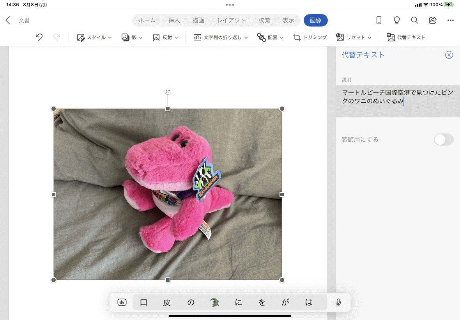Click the bottom-right image resize handle

tap(282, 280)
